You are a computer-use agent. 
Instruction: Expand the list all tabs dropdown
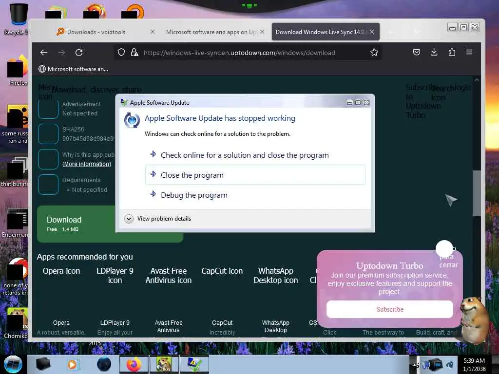point(417,32)
